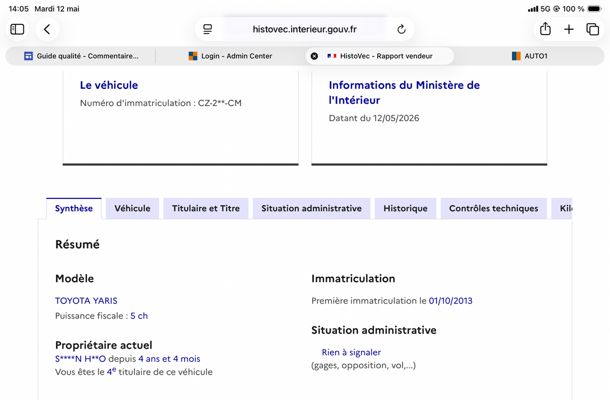
Task: Tap the orientation lock icon in status bar
Action: [557, 9]
